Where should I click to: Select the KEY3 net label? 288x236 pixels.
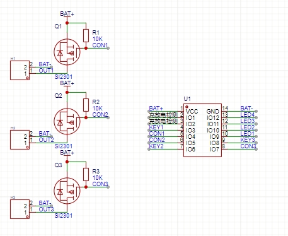248,140
